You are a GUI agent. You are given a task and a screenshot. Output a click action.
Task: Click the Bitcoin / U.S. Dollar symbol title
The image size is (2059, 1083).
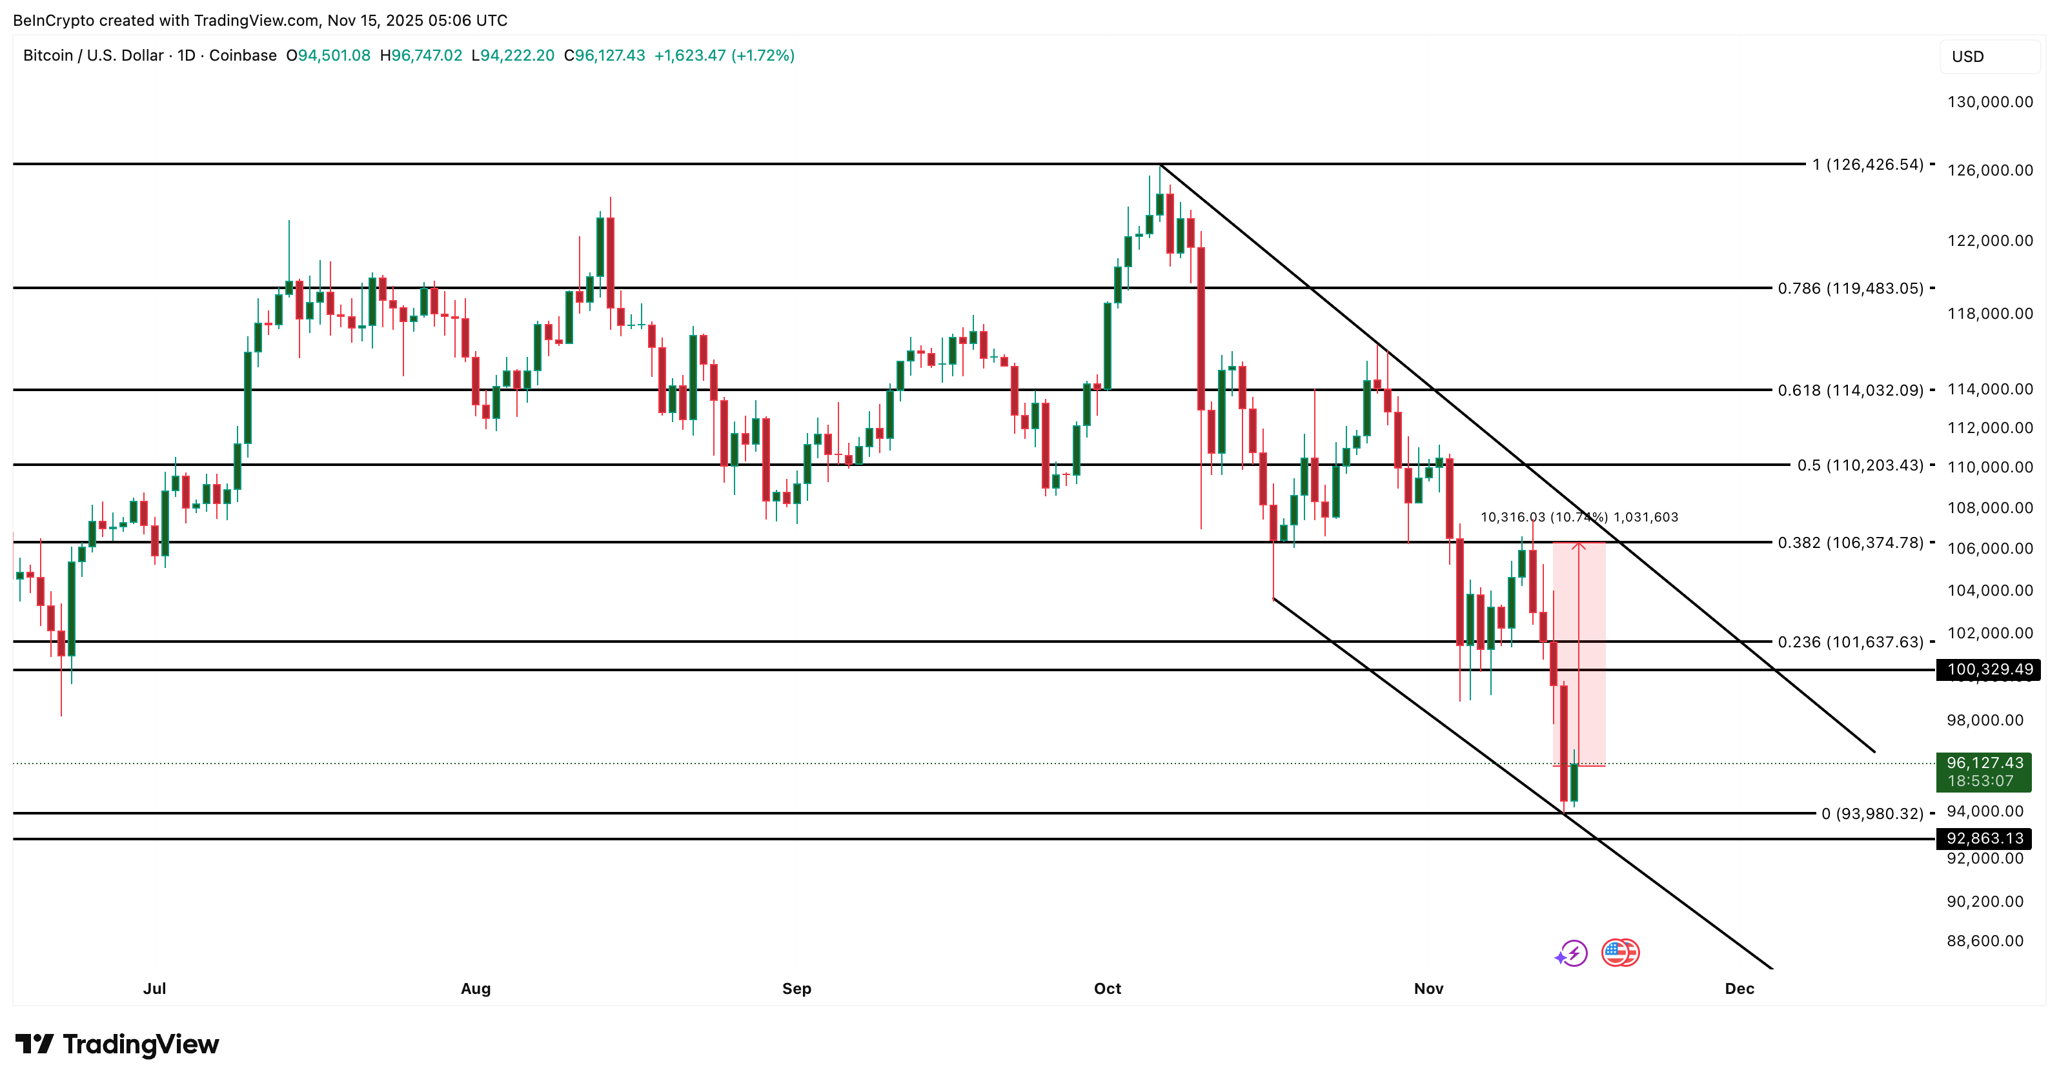coord(93,55)
